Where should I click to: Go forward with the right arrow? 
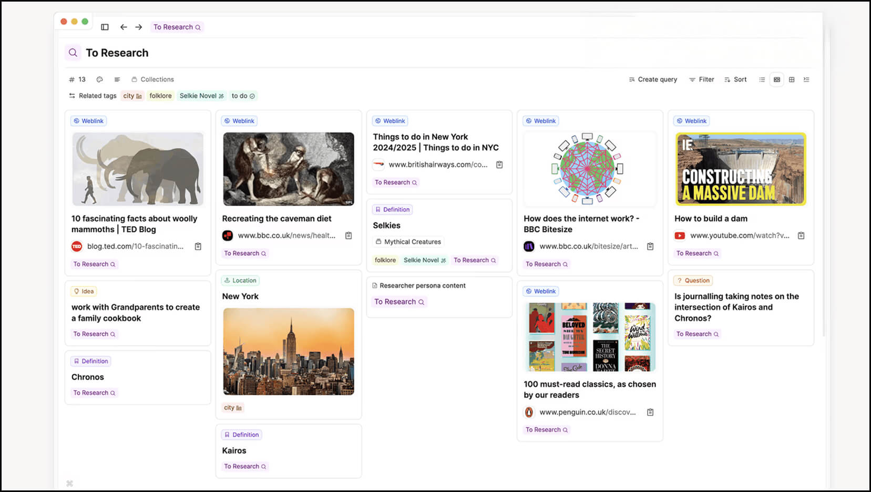point(139,27)
